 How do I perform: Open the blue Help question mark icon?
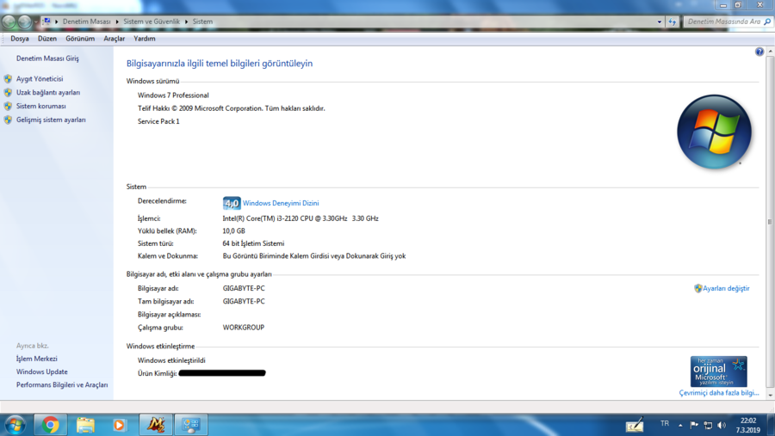759,52
